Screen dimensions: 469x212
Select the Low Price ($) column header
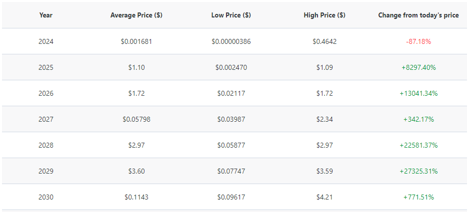click(231, 15)
